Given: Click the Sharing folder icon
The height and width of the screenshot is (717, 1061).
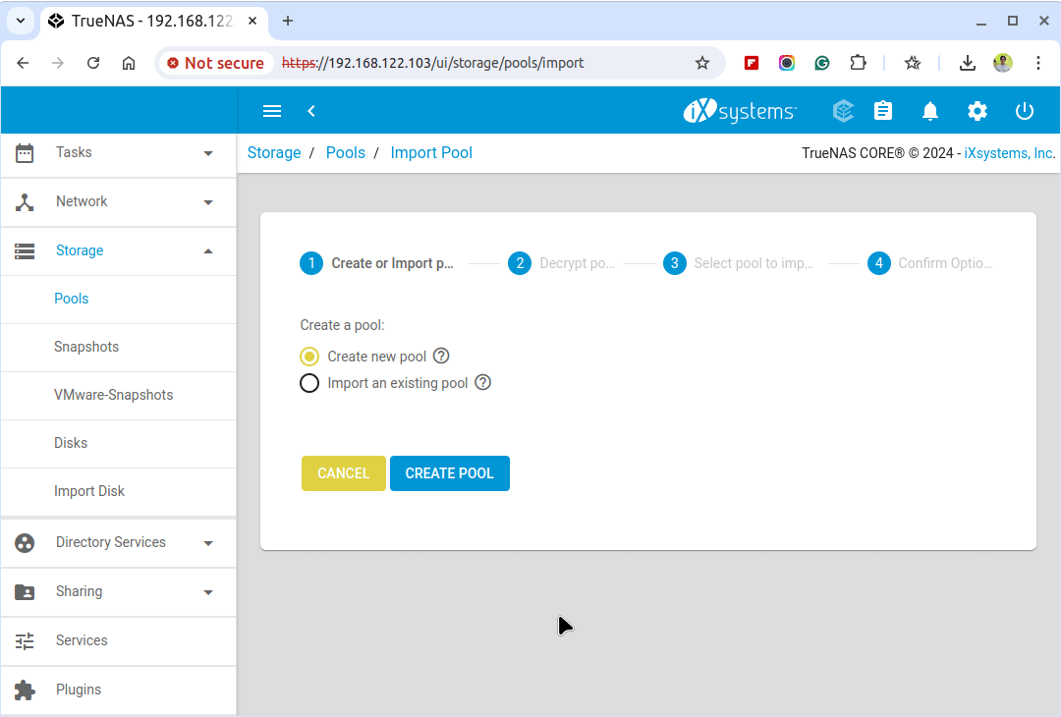Looking at the screenshot, I should pyautogui.click(x=25, y=592).
